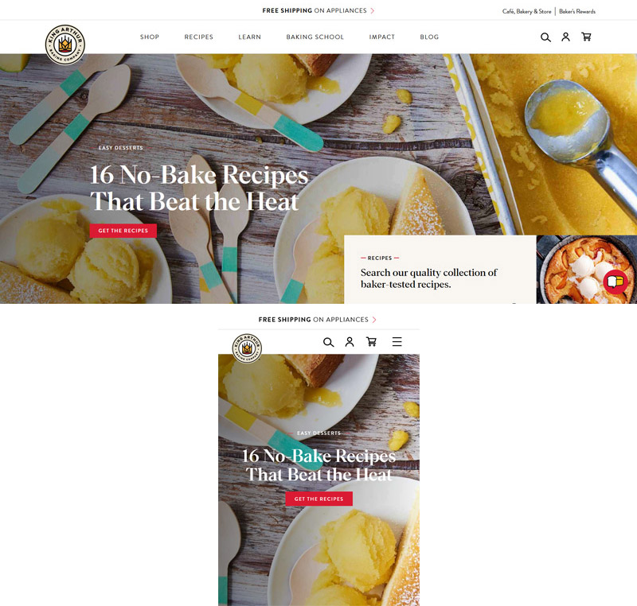Open the desktop account profile icon
The height and width of the screenshot is (606, 637).
point(565,37)
